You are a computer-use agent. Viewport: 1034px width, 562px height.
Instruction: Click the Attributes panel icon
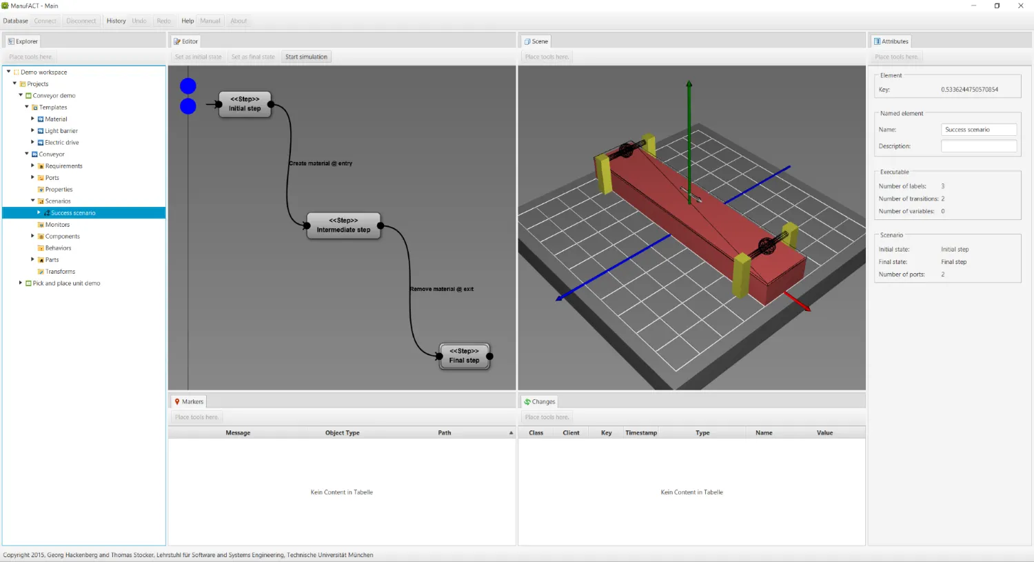click(x=878, y=41)
